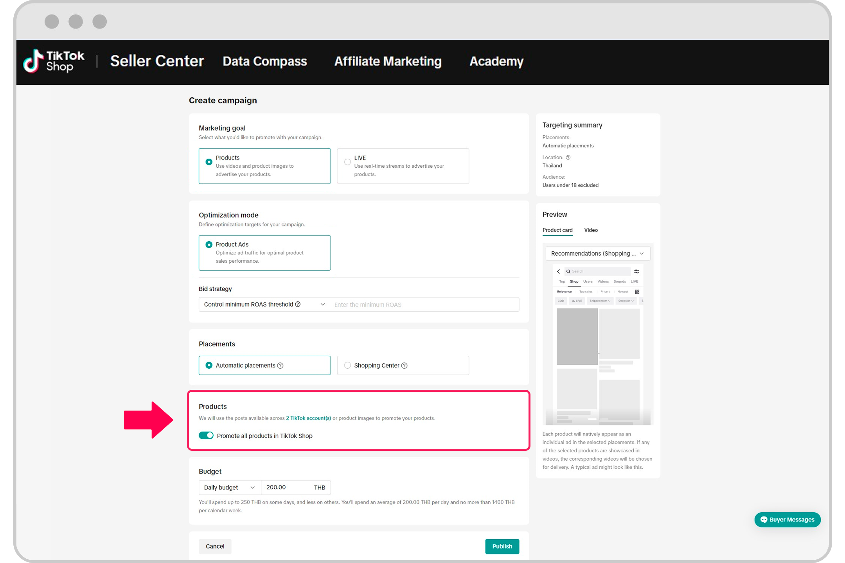Click the preview back arrow icon
Screen dimensions: 845x563
559,271
